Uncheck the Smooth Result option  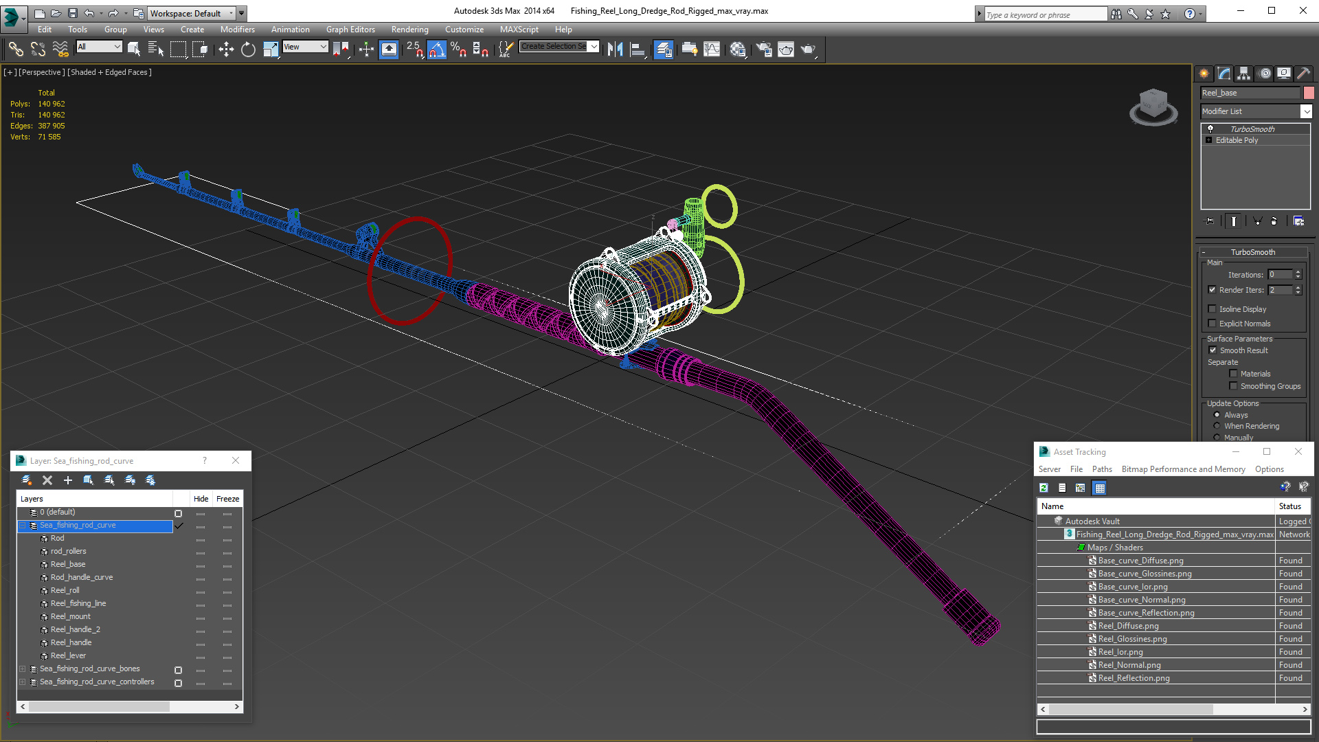tap(1213, 350)
